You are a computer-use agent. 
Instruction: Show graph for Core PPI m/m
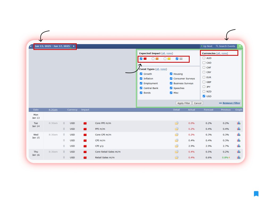[239, 123]
